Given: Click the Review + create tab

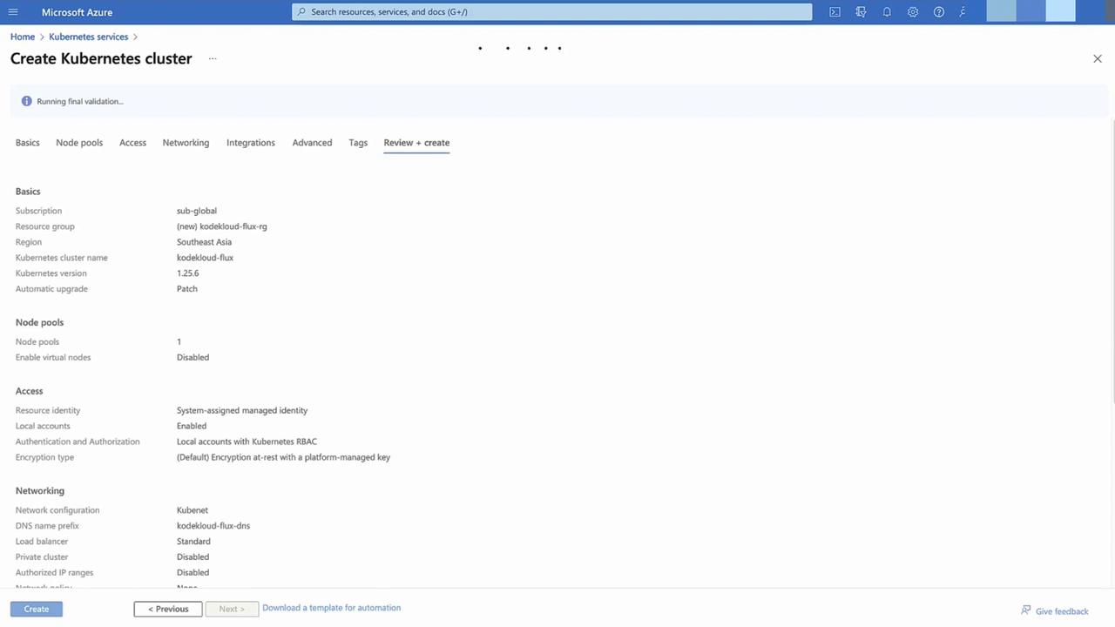Looking at the screenshot, I should tap(416, 143).
